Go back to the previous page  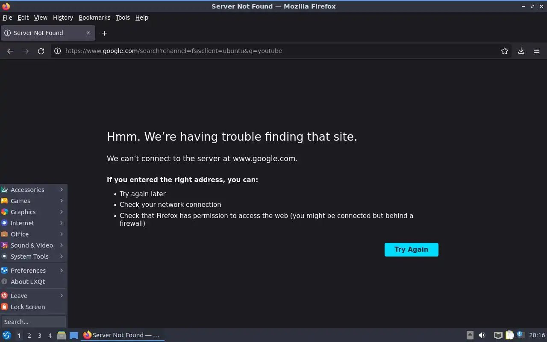(x=10, y=51)
